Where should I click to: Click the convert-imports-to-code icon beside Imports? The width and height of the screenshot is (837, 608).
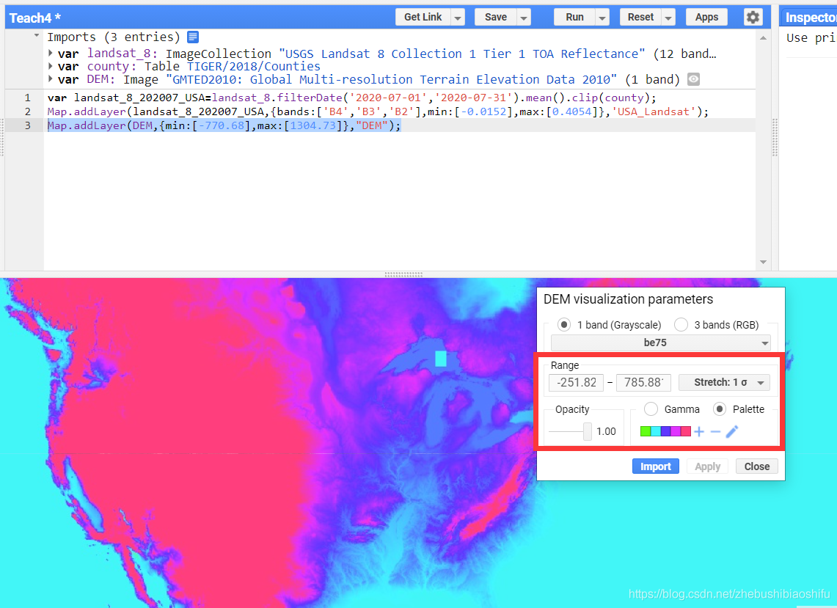(x=192, y=36)
